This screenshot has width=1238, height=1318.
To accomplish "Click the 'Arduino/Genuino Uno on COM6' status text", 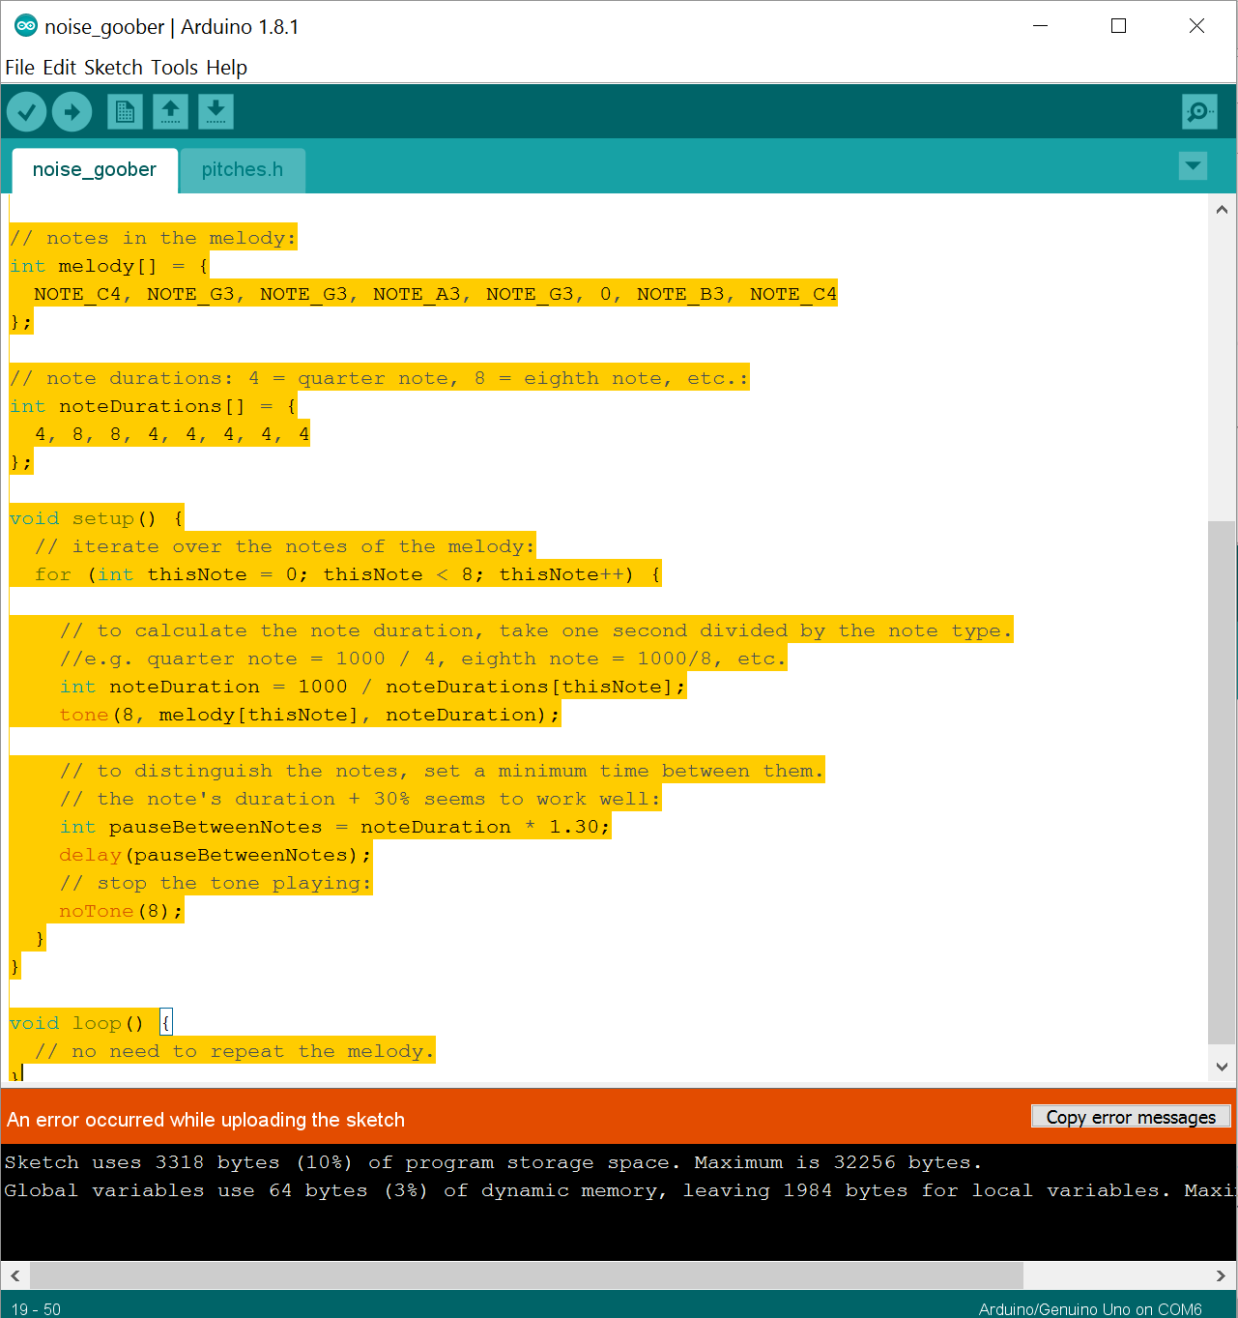I will pyautogui.click(x=1090, y=1309).
